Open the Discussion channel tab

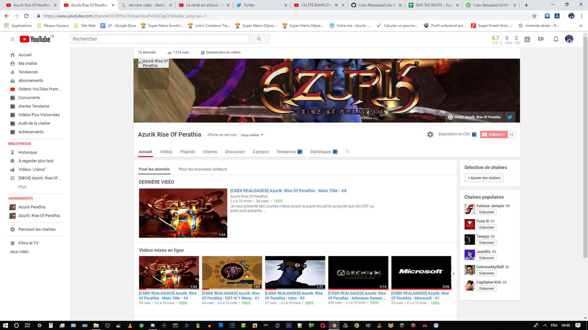(235, 152)
